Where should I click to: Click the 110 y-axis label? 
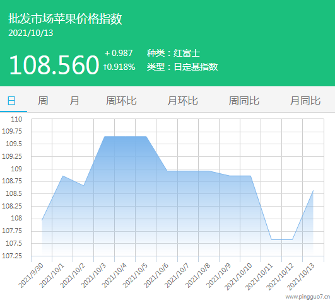tap(16, 119)
